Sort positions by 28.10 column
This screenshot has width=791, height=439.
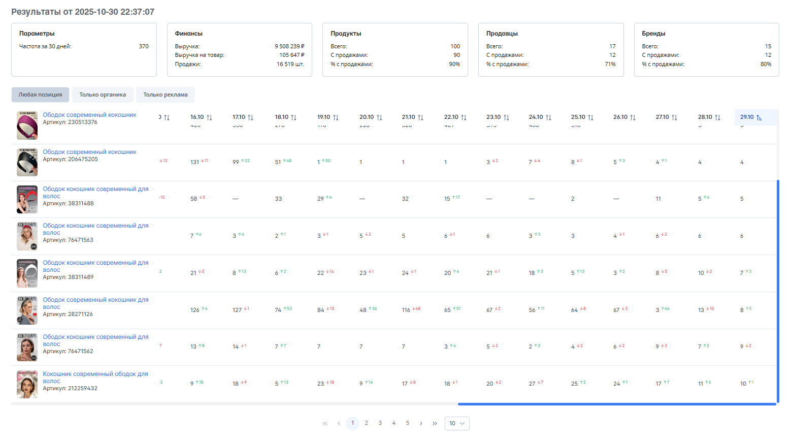tap(717, 117)
